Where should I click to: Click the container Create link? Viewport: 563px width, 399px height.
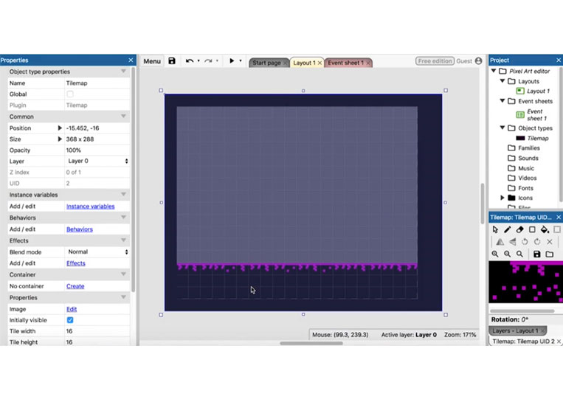(x=75, y=286)
